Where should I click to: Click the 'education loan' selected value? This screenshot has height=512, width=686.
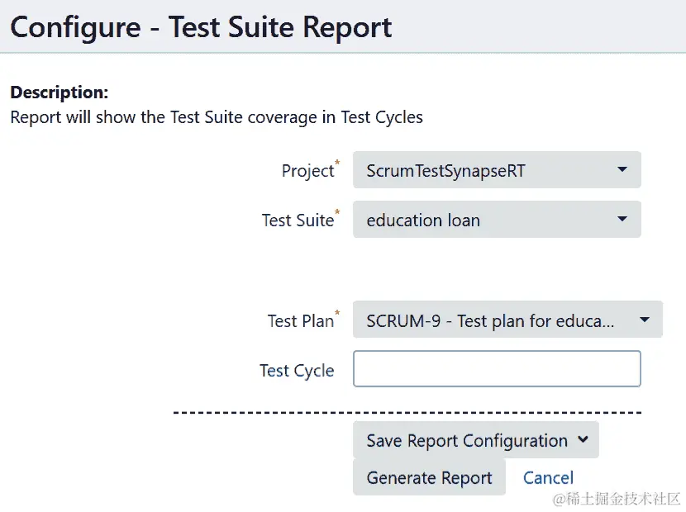[x=423, y=220]
